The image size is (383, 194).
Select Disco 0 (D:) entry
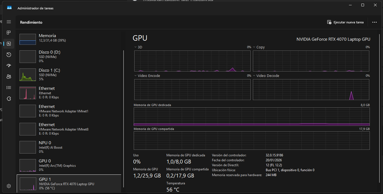point(69,57)
